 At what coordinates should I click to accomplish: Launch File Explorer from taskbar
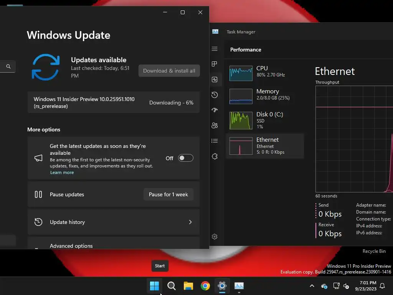pyautogui.click(x=188, y=286)
